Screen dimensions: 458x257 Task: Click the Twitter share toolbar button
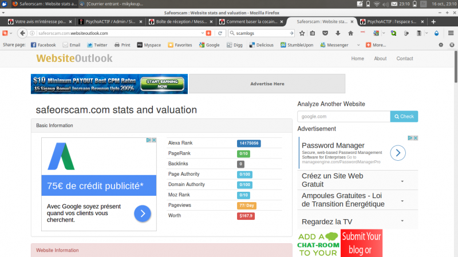pos(97,45)
